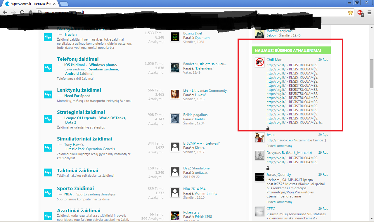This screenshot has width=374, height=222.
Task: Click the http://maudio.eu link in Jesus status
Action: 279,140
